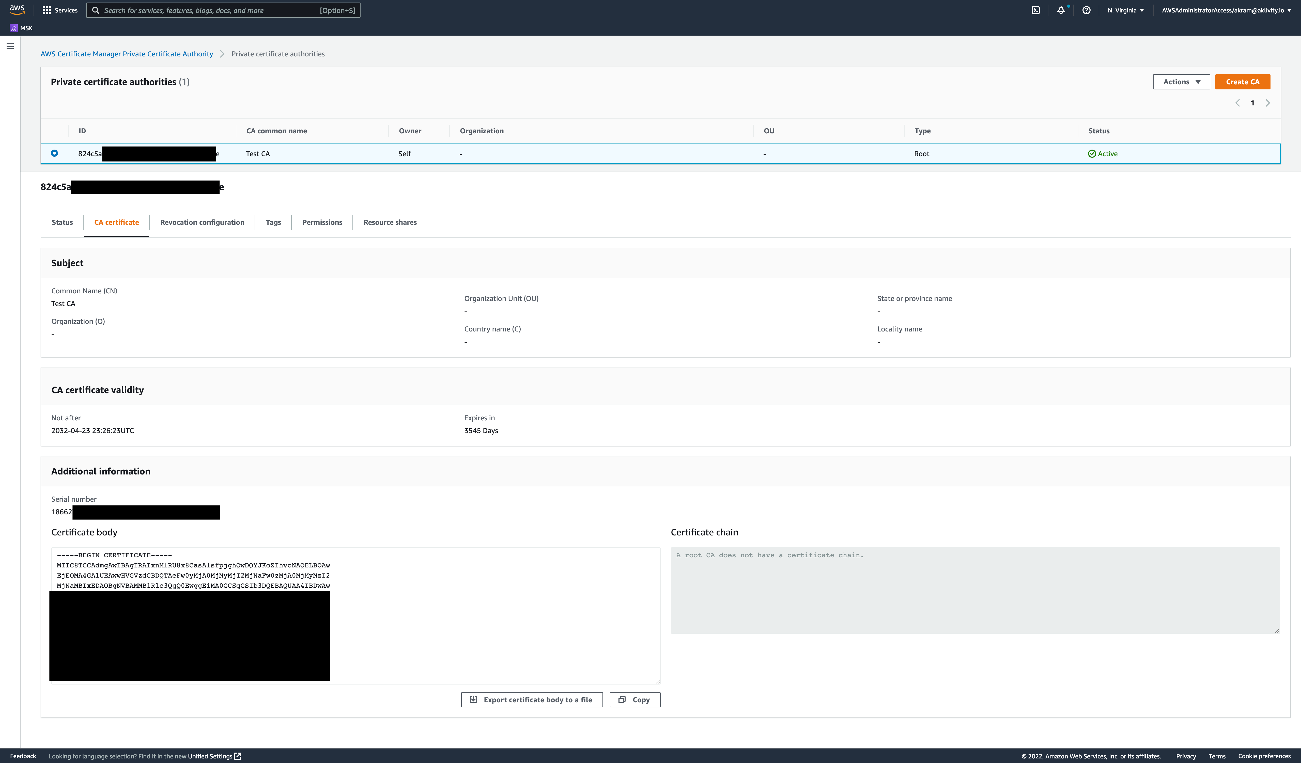Select the Test CA radio button
Image resolution: width=1301 pixels, height=763 pixels.
54,153
